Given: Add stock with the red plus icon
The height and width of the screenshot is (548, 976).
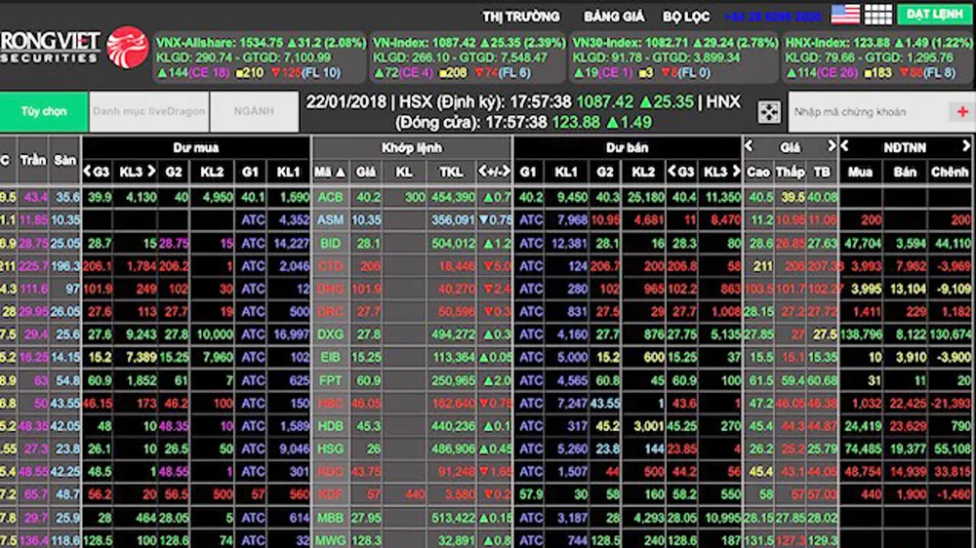Looking at the screenshot, I should click(x=963, y=112).
